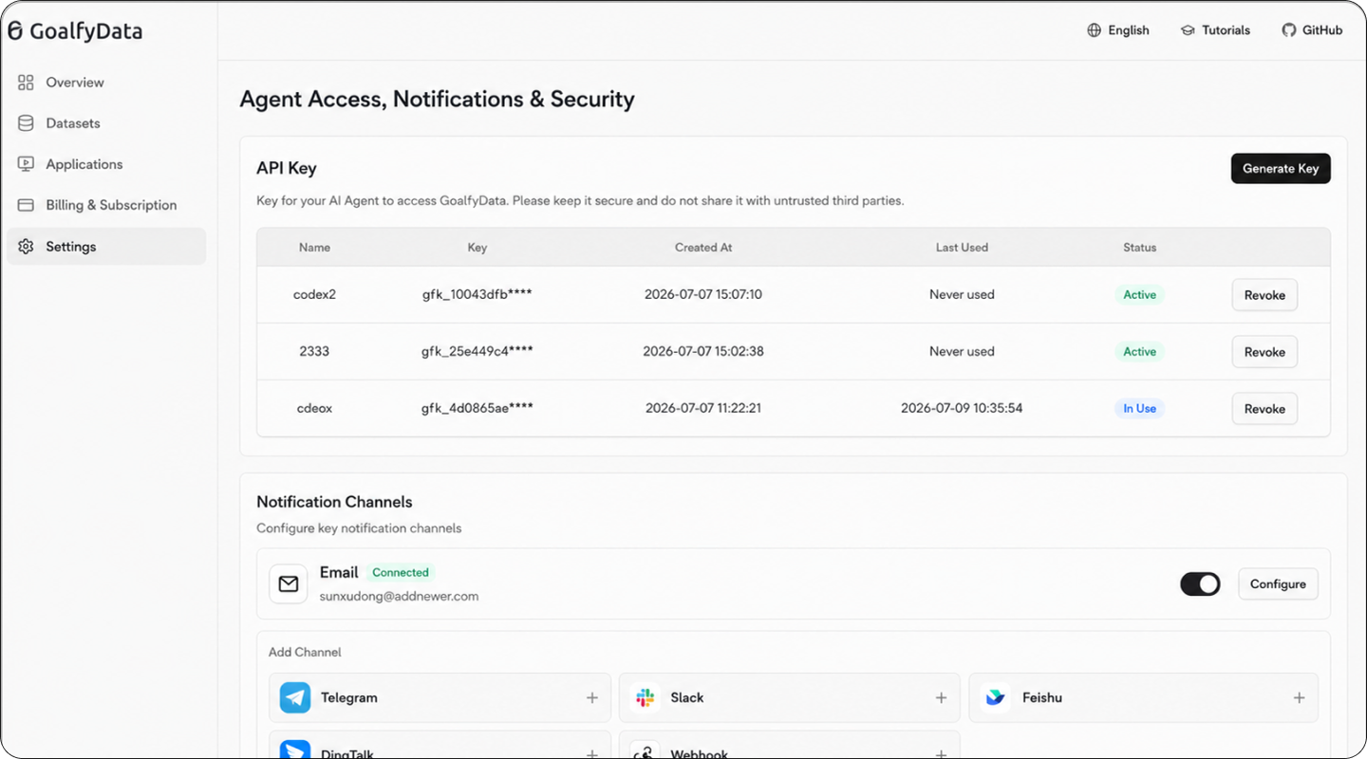Click the Feishu logo icon

point(995,697)
